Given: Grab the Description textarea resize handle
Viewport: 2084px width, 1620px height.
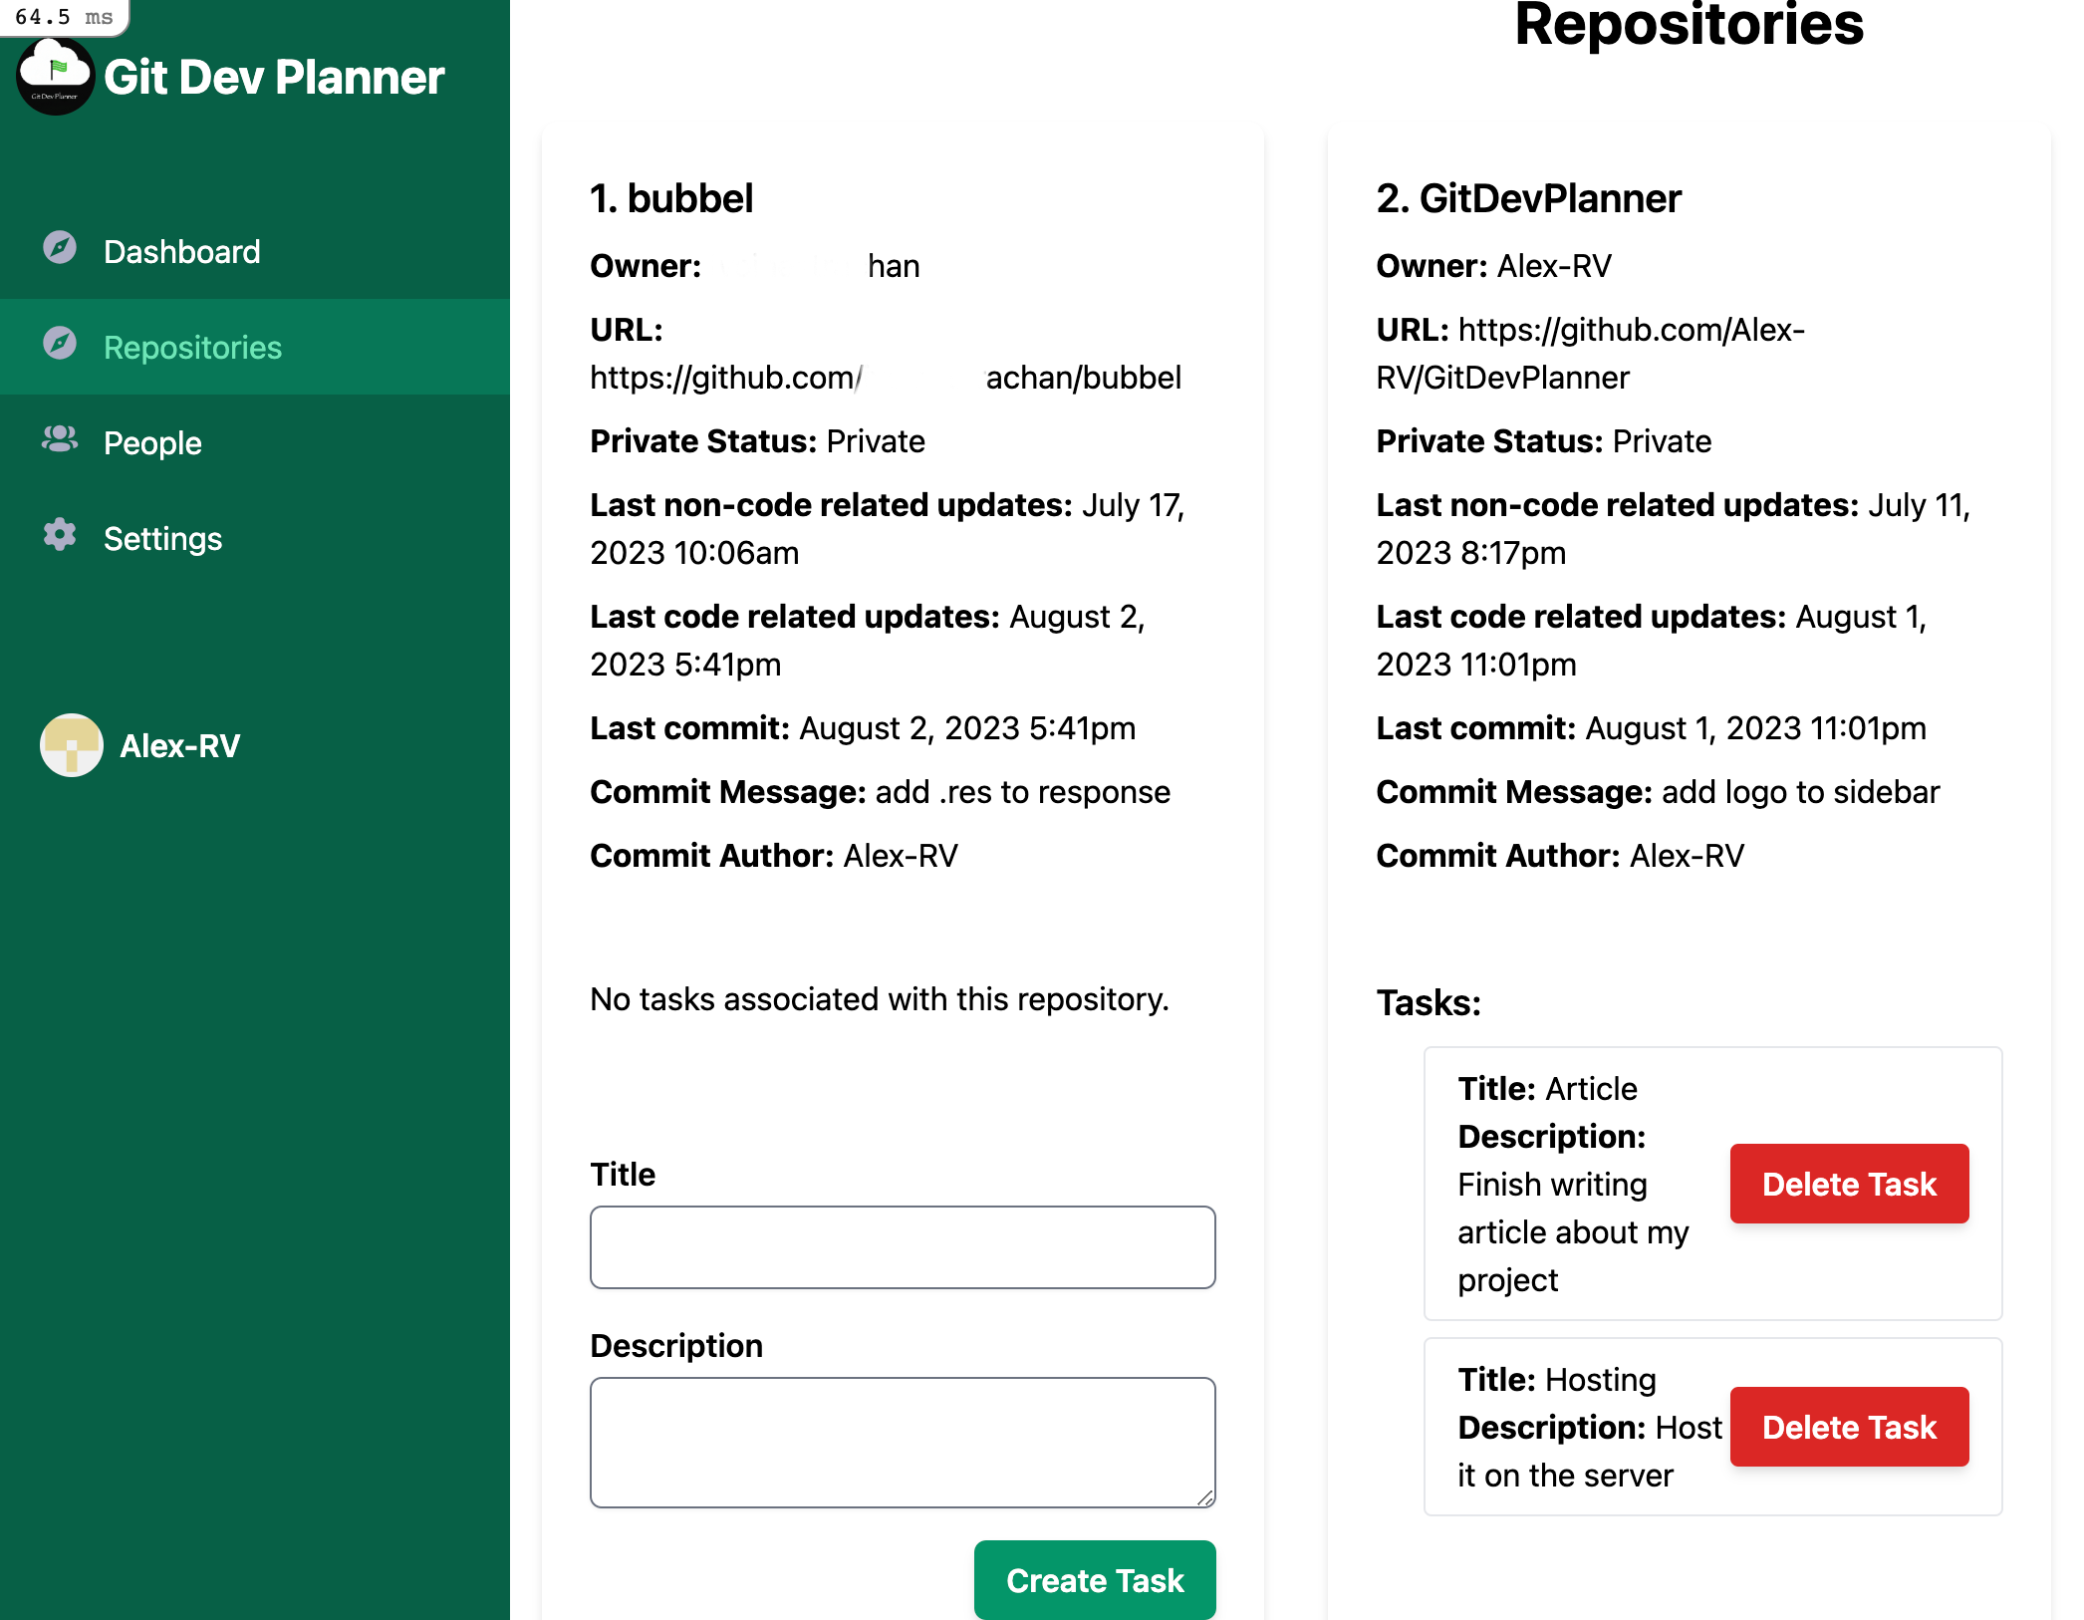Looking at the screenshot, I should point(1205,1497).
